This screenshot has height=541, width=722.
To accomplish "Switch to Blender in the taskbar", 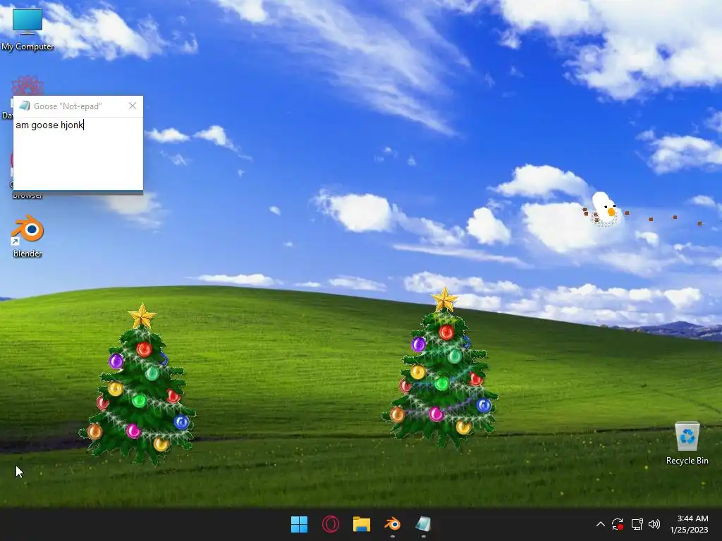I will coord(392,524).
